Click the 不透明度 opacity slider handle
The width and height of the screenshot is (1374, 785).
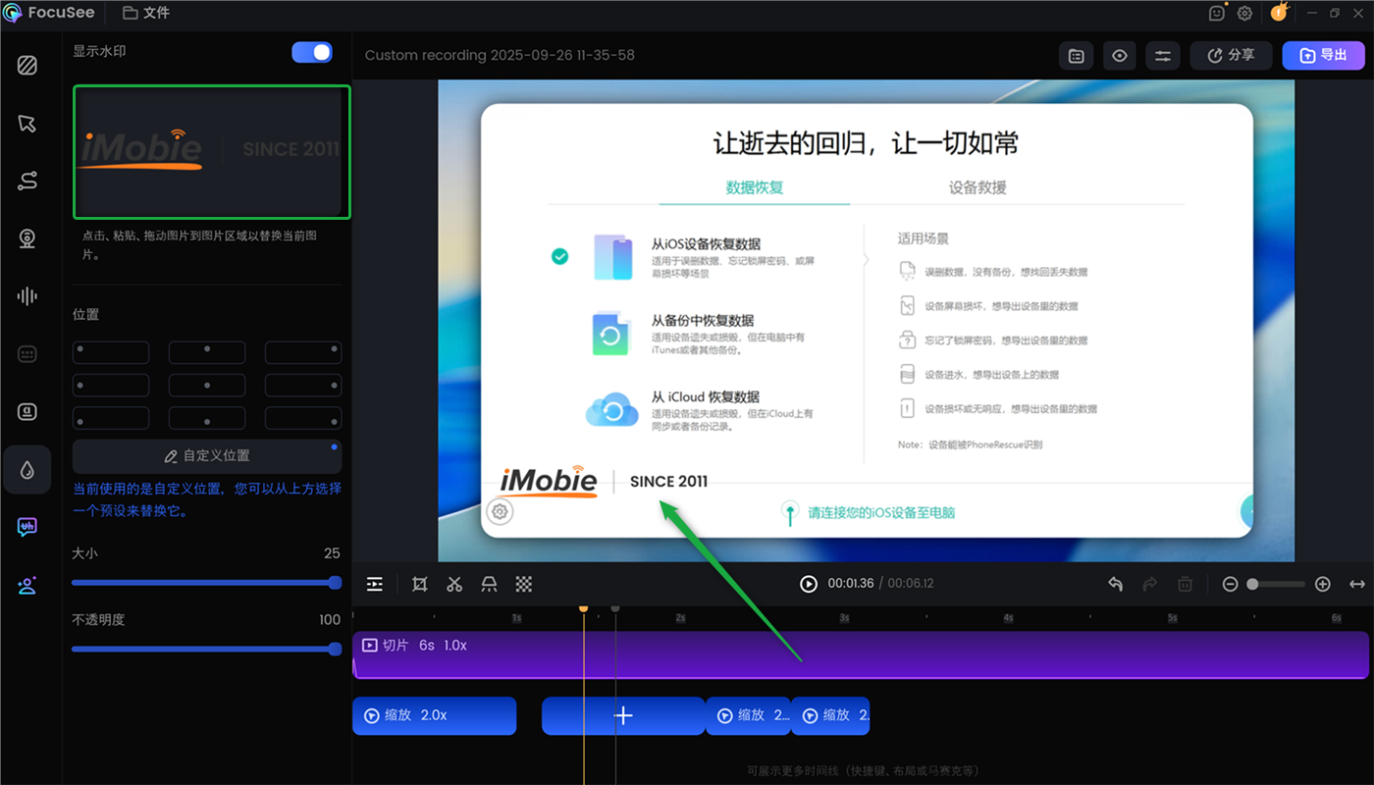coord(335,649)
